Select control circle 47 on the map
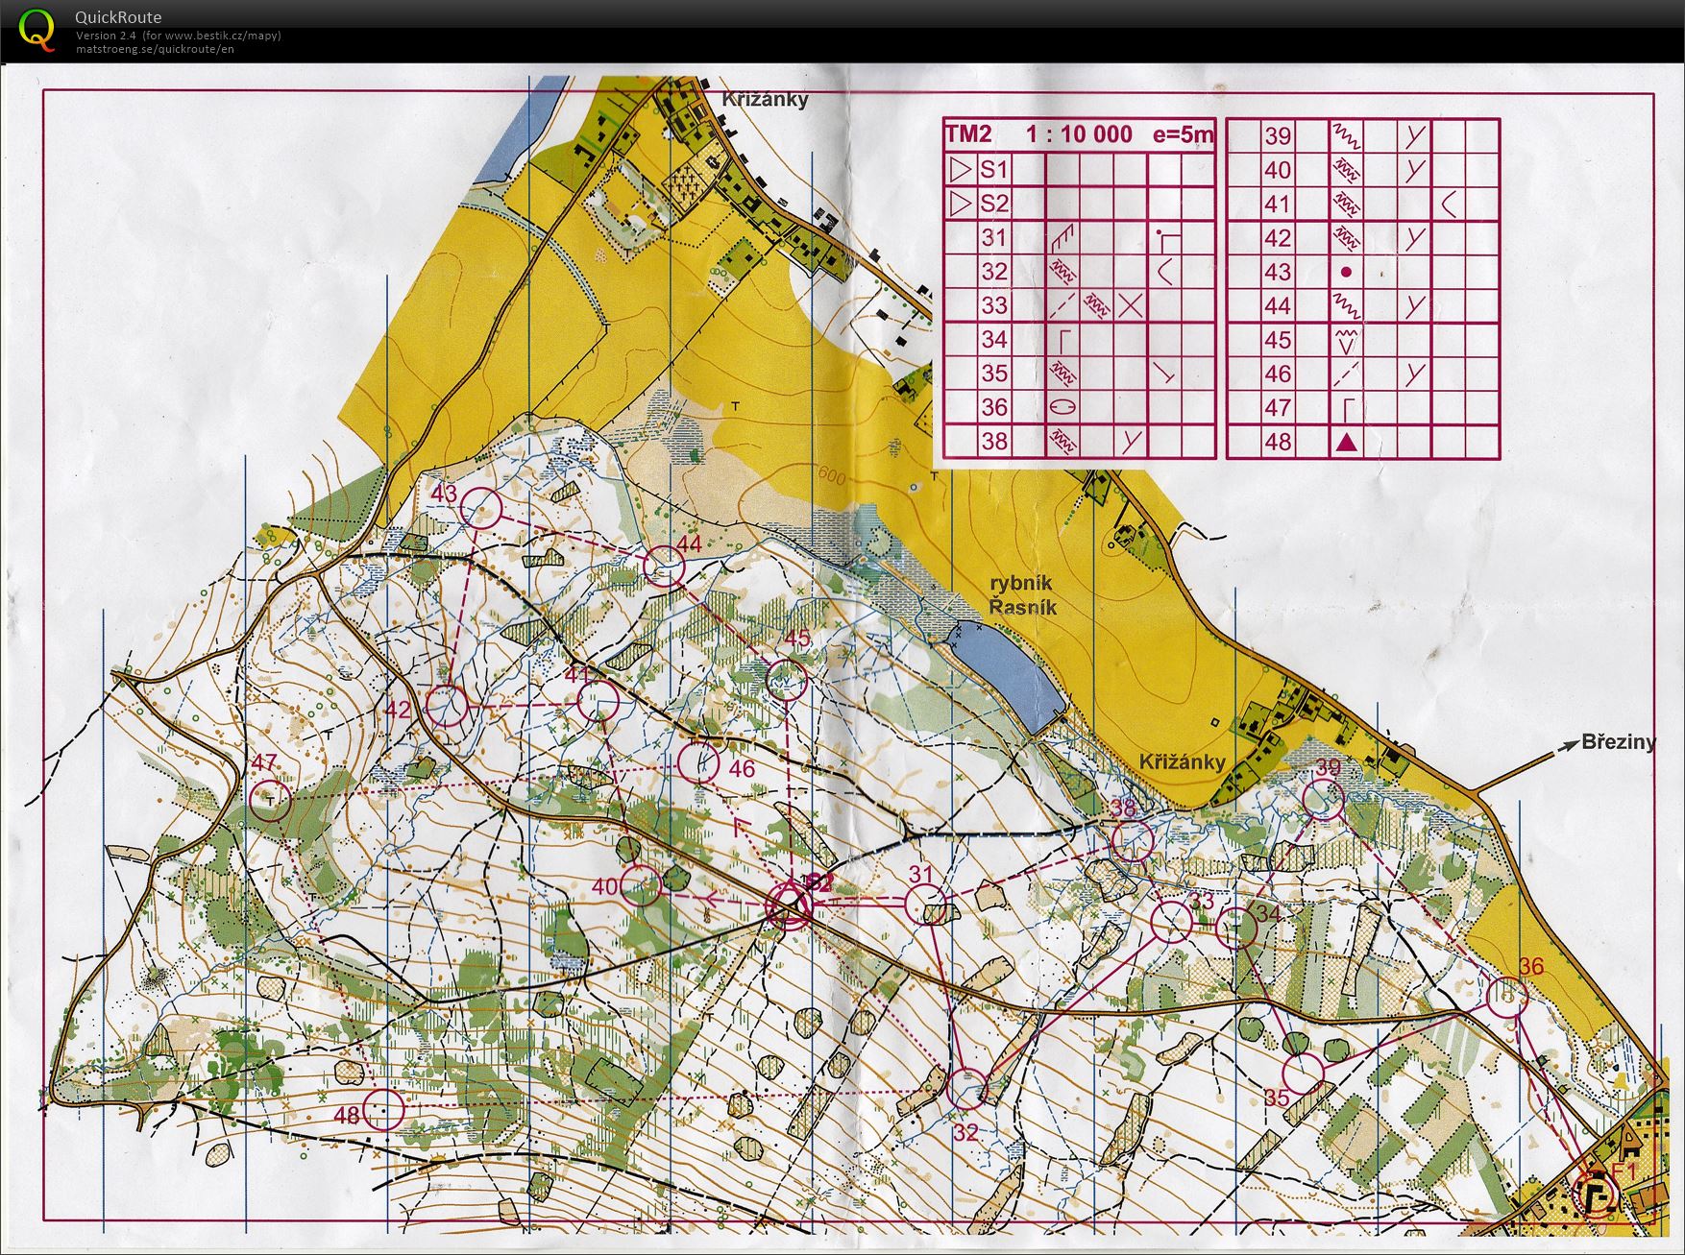Viewport: 1685px width, 1255px height. [270, 800]
